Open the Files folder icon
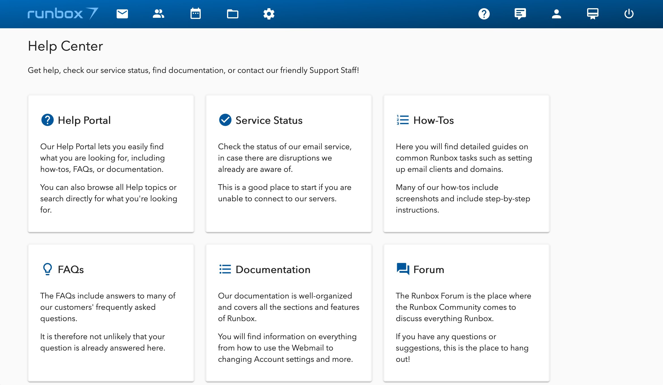This screenshot has width=663, height=385. [232, 14]
